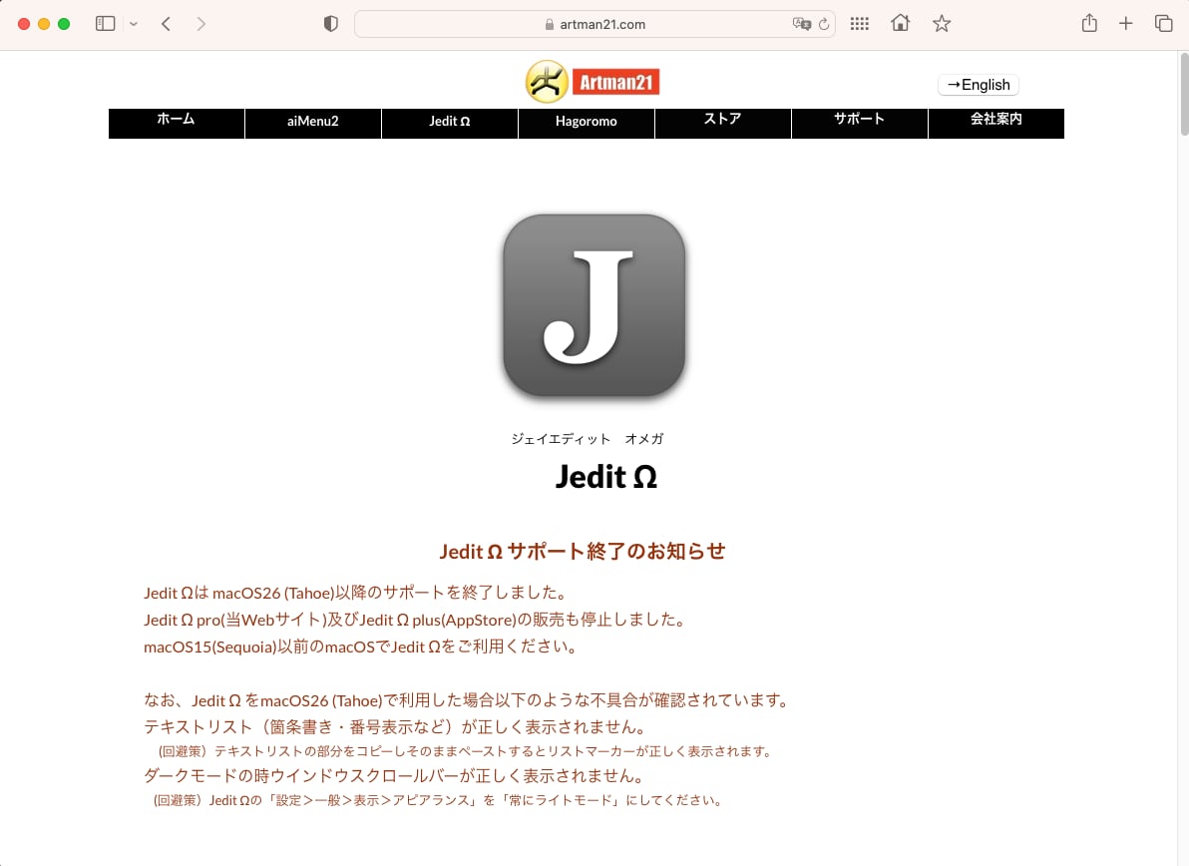Click inside the address bar

click(x=594, y=23)
